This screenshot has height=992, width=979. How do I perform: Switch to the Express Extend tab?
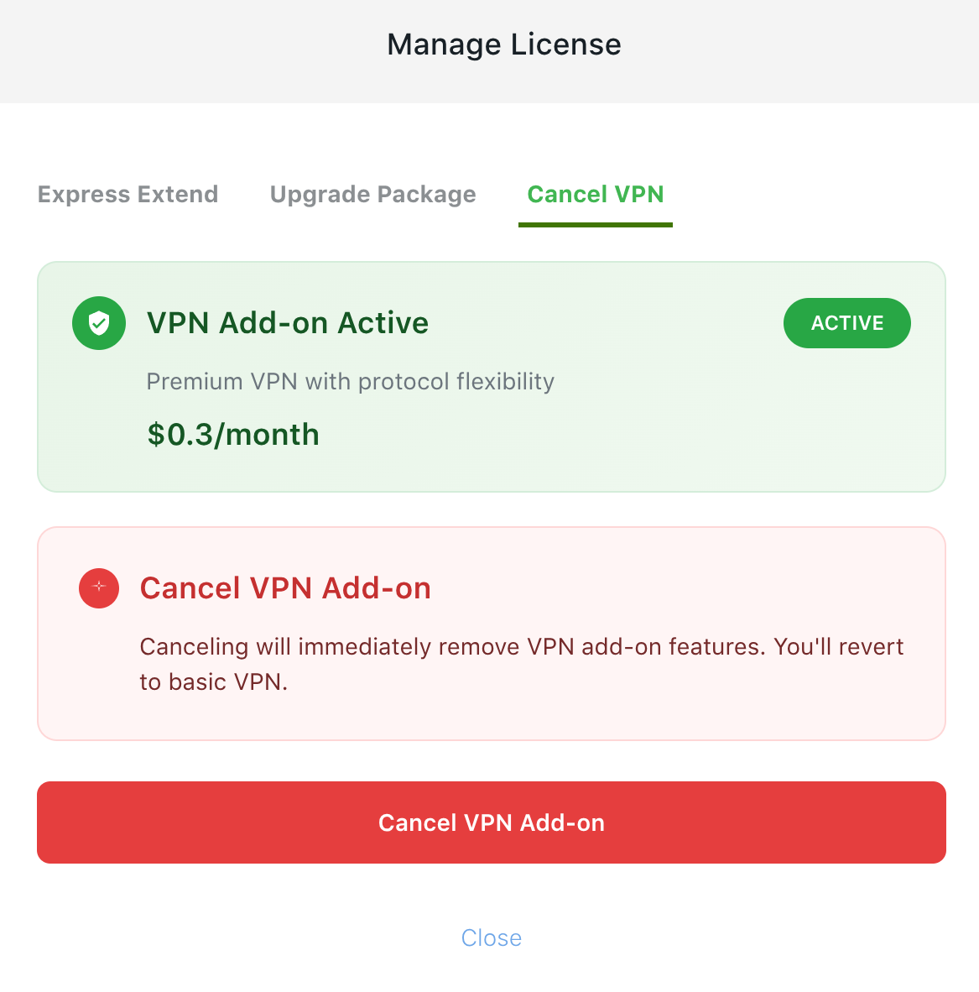(x=128, y=194)
